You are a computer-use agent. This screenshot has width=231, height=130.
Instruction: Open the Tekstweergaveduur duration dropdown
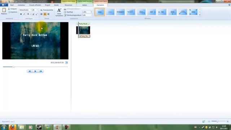[91, 15]
